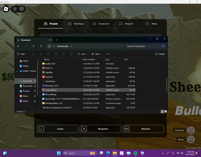This screenshot has width=201, height=157.
Task: Add a new Explorer tab
Action: pyautogui.click(x=57, y=40)
